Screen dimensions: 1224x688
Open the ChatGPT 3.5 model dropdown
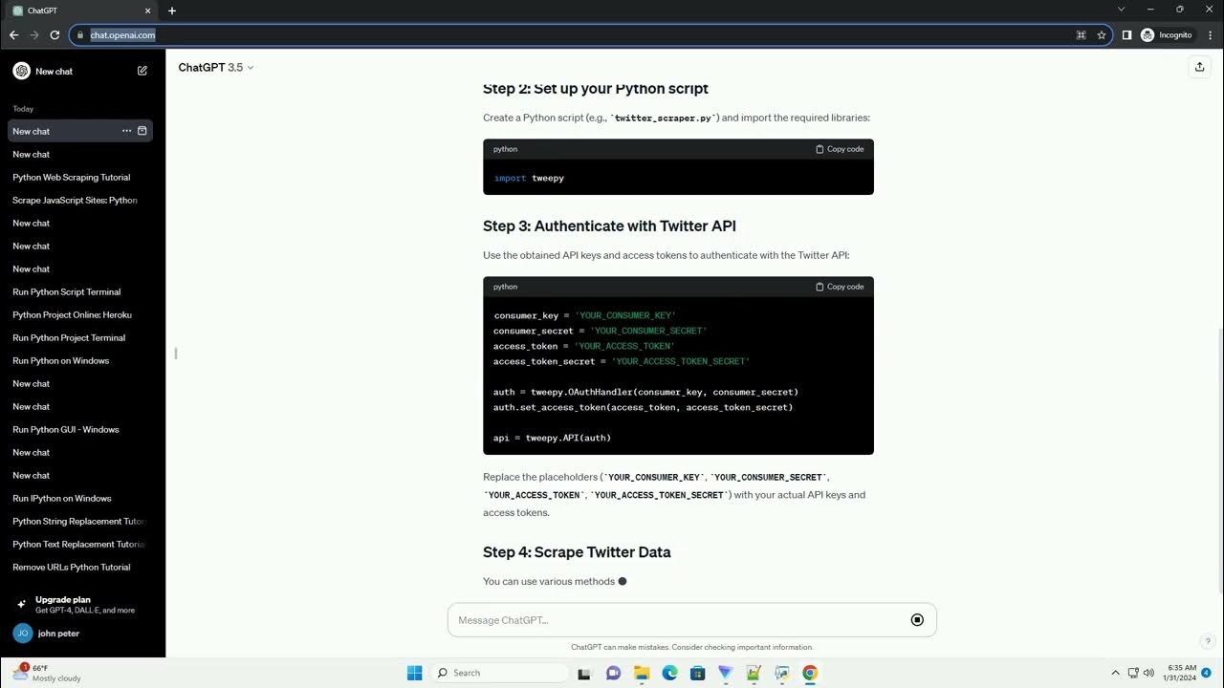click(x=216, y=67)
